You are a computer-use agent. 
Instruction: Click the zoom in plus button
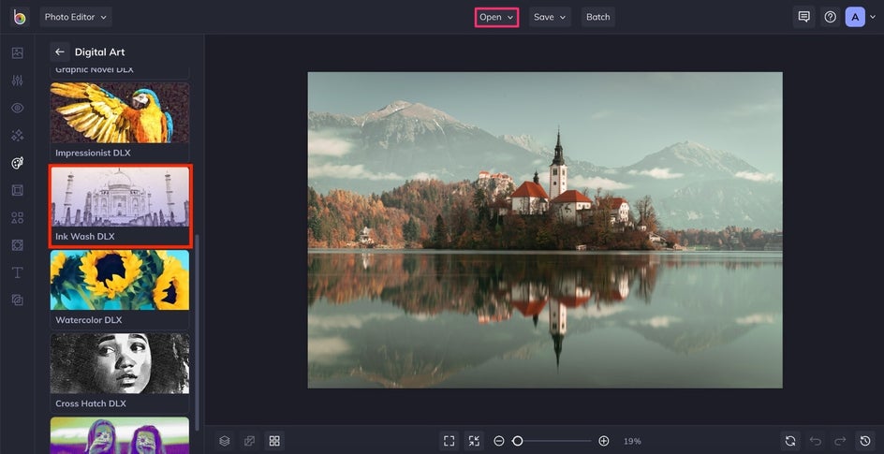603,441
